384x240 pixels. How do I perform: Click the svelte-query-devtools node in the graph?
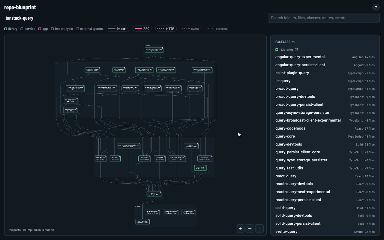tap(170, 212)
